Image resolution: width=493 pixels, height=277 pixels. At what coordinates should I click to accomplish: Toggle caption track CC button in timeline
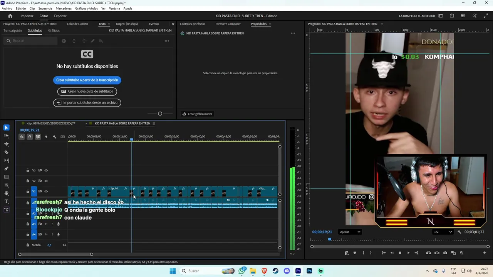(62, 137)
